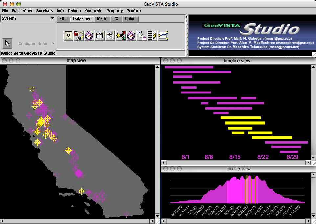The height and width of the screenshot is (224, 316).
Task: Click the timeline view scroll-right arrow
Action: [x=308, y=163]
